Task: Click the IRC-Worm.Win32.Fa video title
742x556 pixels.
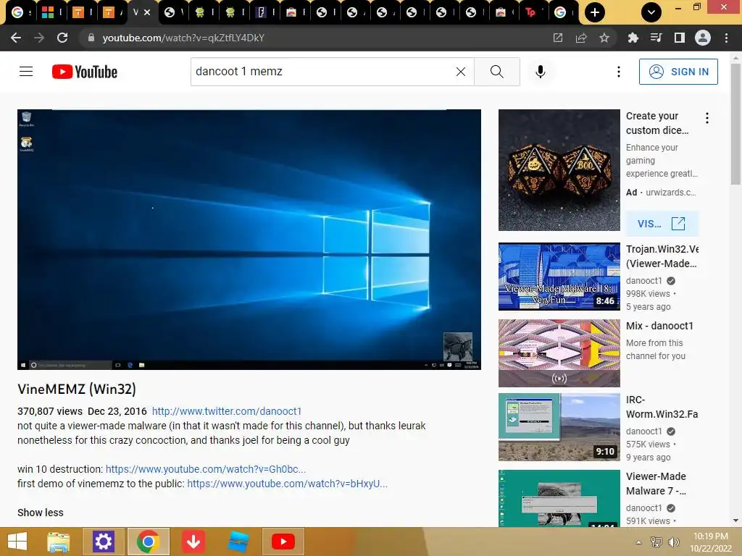Action: (662, 407)
